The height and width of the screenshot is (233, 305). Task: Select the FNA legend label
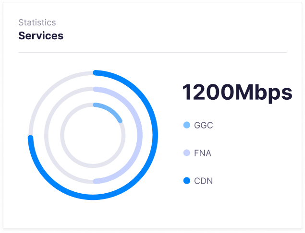[203, 153]
